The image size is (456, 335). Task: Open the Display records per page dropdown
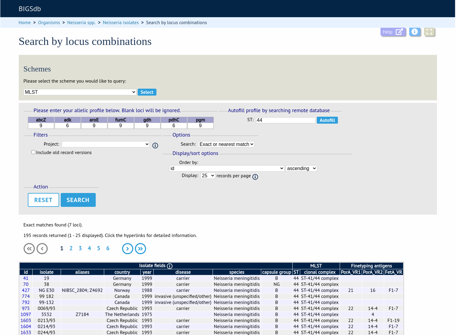pos(208,176)
